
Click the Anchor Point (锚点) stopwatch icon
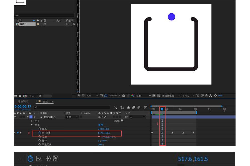click(39, 129)
